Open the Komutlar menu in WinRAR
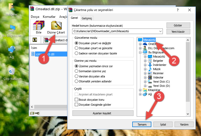The image size is (201, 136). pyautogui.click(x=49, y=17)
